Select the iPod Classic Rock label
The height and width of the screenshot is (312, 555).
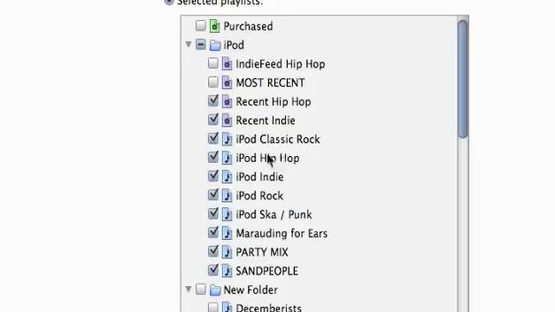coord(277,140)
